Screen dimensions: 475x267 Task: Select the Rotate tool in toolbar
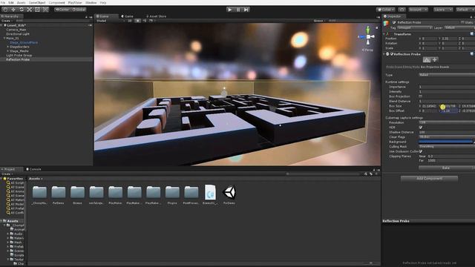coord(22,10)
